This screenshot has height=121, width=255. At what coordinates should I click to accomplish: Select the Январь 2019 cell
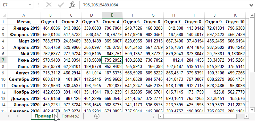click(x=24, y=28)
